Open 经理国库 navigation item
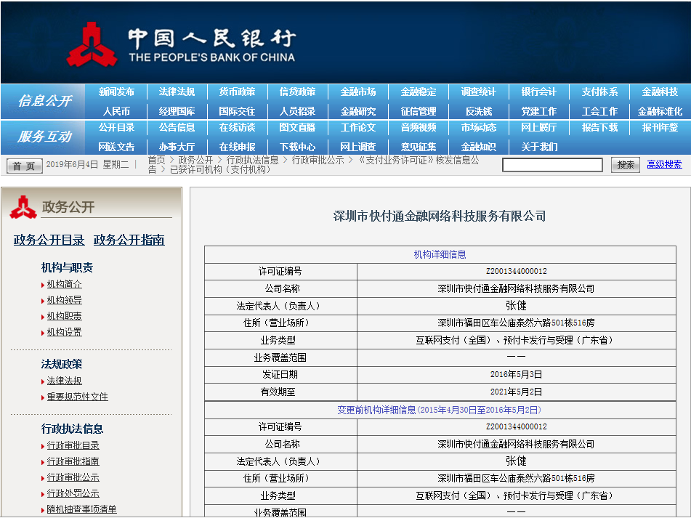This screenshot has height=518, width=691. 177,111
